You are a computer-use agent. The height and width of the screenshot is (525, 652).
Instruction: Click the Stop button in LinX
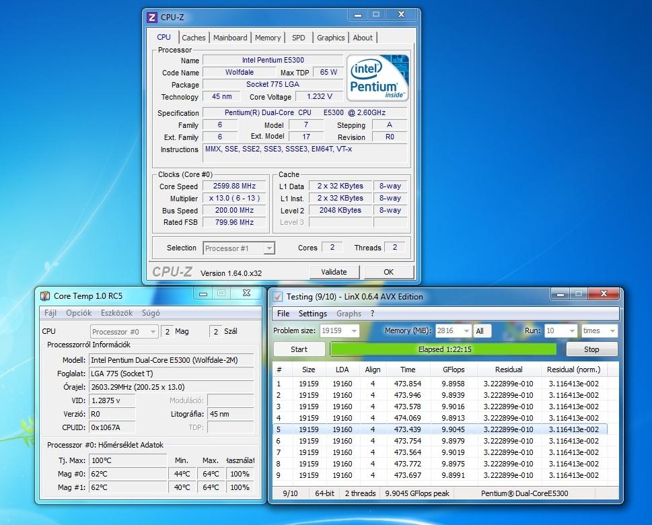pos(591,349)
